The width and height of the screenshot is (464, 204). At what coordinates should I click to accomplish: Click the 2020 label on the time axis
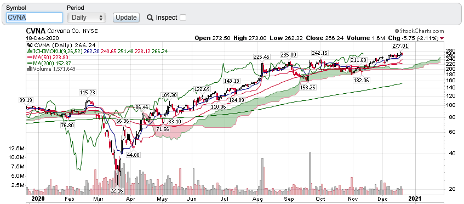point(38,199)
